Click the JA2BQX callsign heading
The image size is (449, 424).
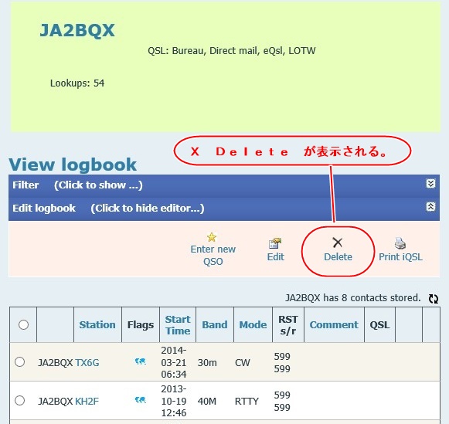tap(77, 30)
